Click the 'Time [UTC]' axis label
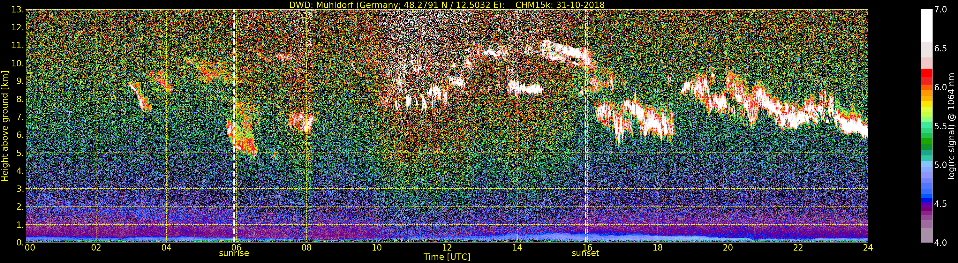The height and width of the screenshot is (263, 958). (447, 257)
